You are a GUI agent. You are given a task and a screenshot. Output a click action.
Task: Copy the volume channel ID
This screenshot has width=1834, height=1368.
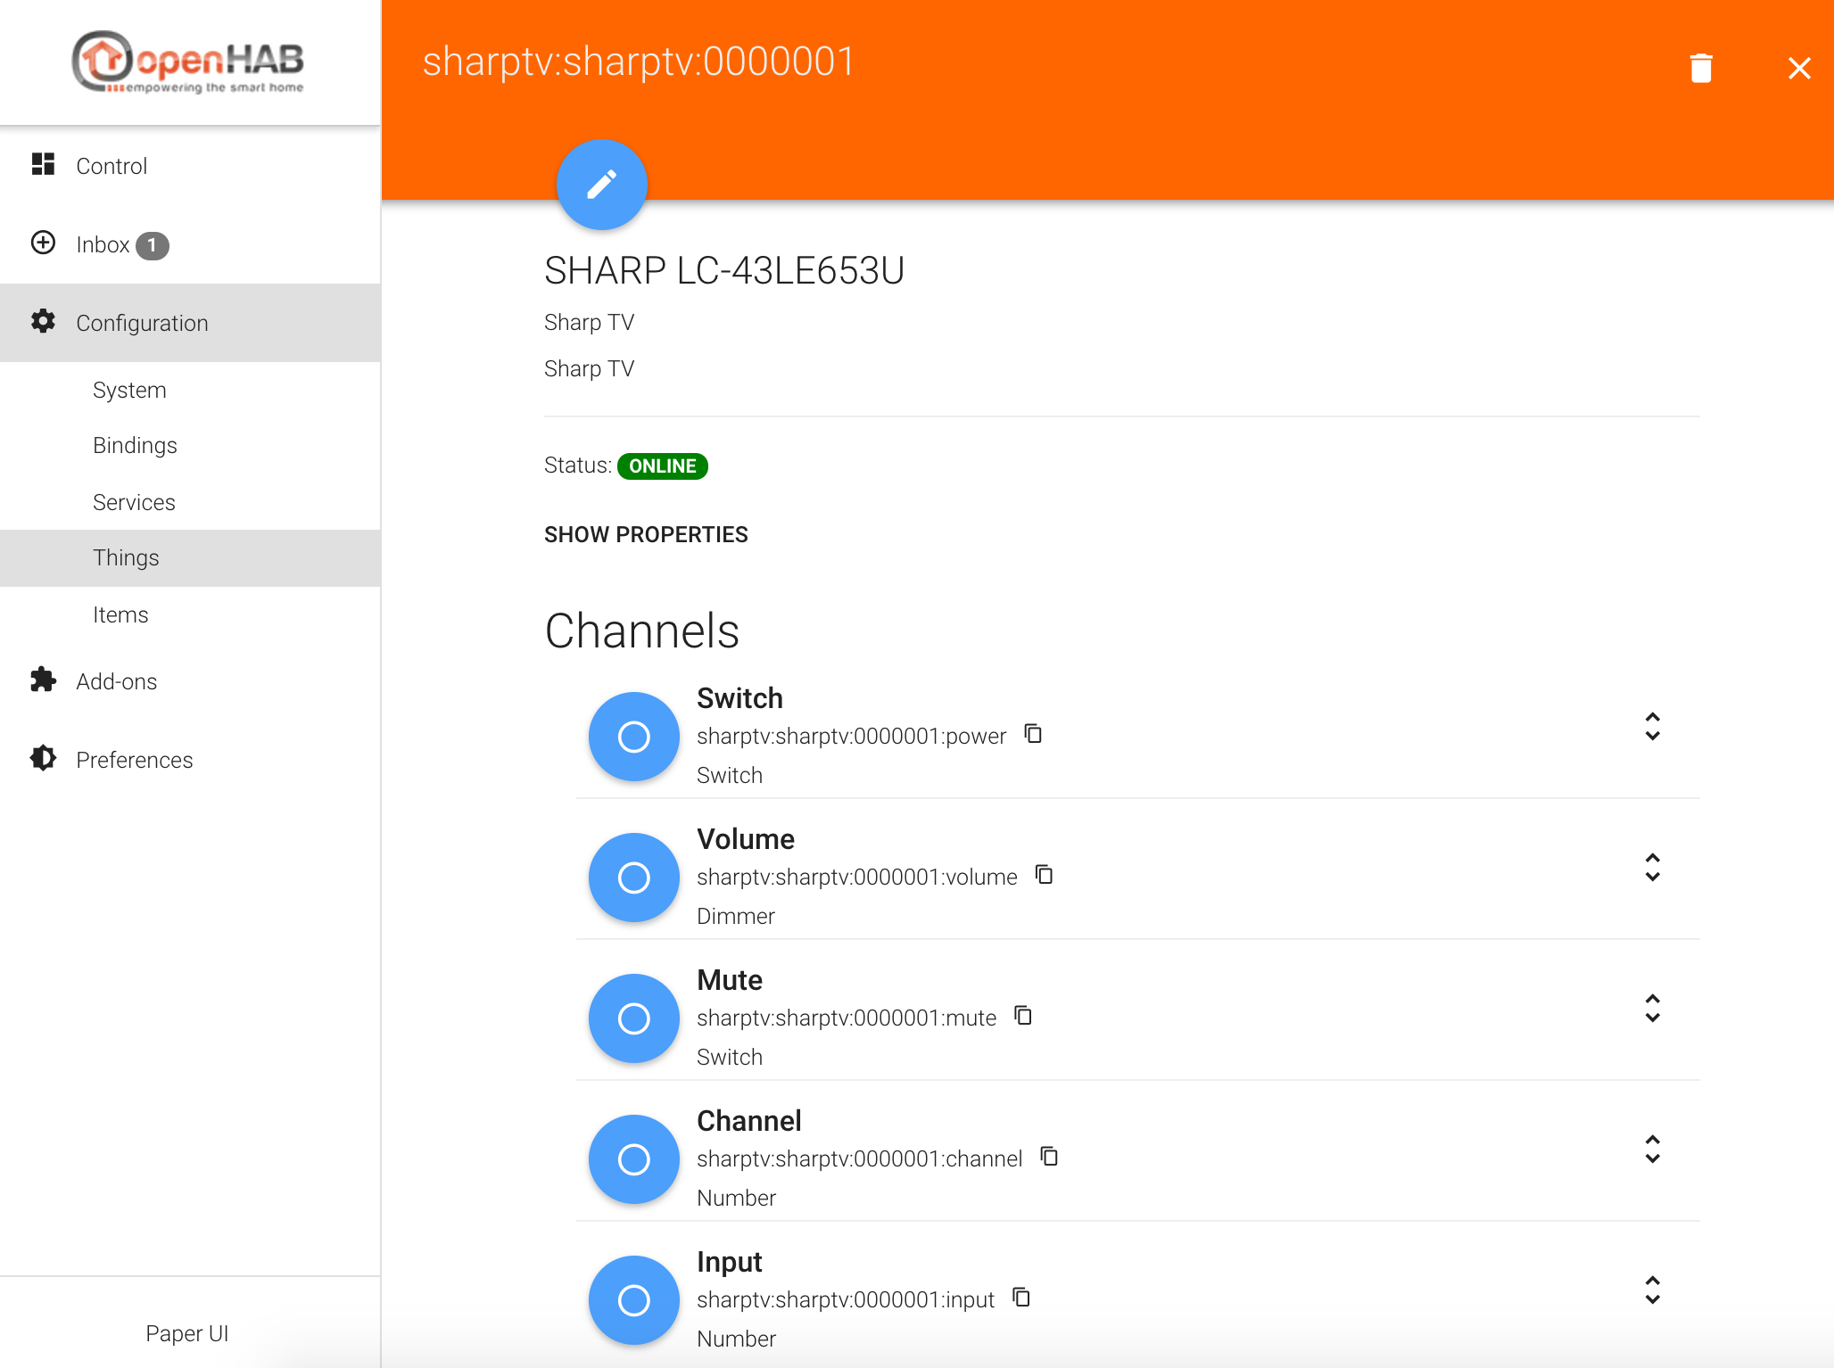1044,875
